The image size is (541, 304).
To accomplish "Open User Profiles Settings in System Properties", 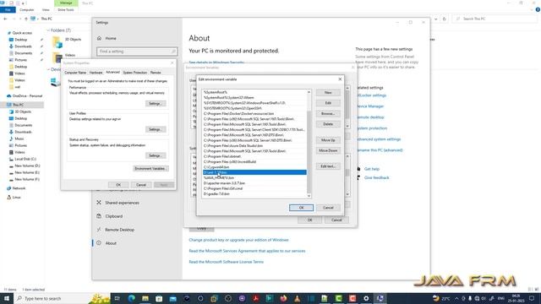I will (156, 129).
